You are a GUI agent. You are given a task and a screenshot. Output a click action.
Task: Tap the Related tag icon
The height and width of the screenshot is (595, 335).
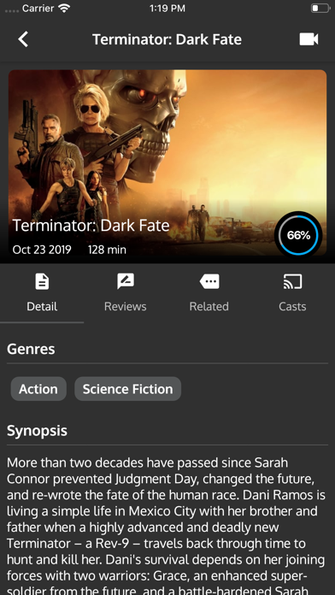click(209, 281)
